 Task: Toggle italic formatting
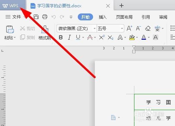[69, 37]
